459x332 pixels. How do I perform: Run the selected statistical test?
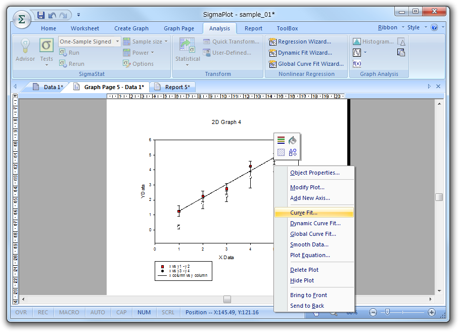(69, 53)
